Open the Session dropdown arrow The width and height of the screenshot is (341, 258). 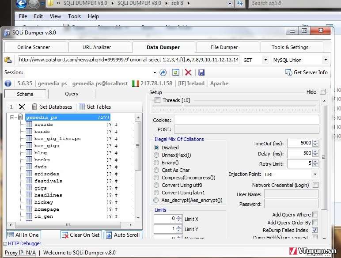coord(155,72)
